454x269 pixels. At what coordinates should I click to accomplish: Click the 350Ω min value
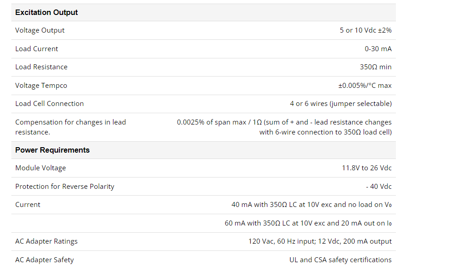(375, 67)
